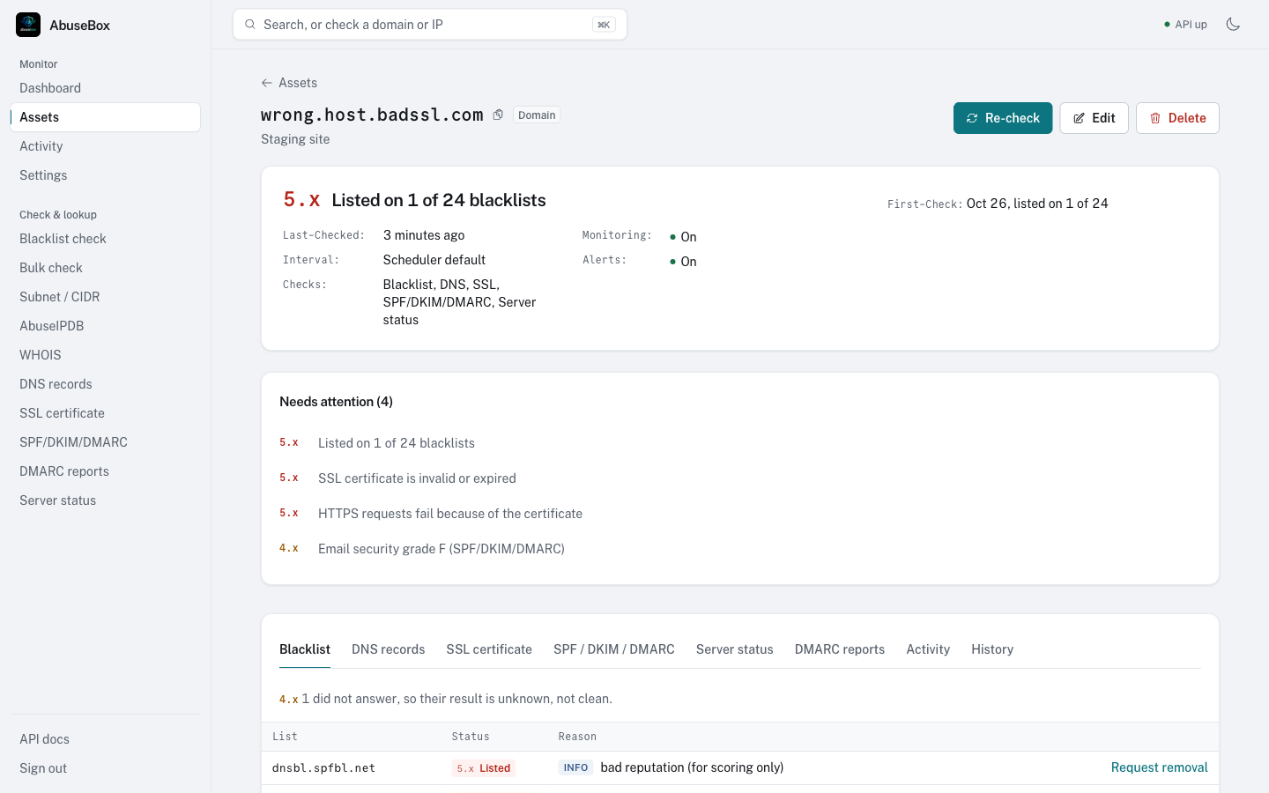This screenshot has width=1269, height=793.
Task: Select 'HTTPS requests fail because of the certificate'
Action: (450, 514)
